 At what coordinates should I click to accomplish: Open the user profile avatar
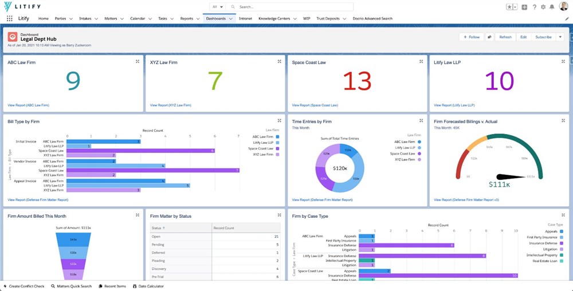pyautogui.click(x=563, y=6)
